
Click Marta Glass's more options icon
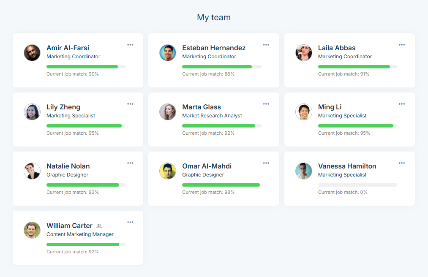(x=266, y=104)
